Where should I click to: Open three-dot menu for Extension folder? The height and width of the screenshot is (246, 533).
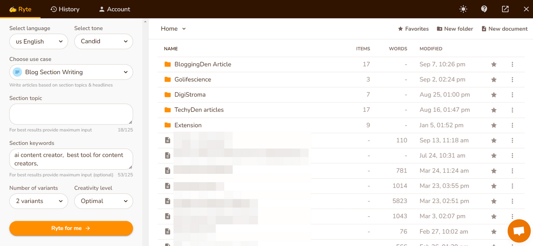pos(512,125)
